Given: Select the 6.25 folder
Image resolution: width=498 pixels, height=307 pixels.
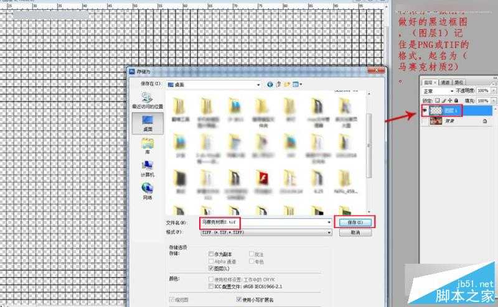Looking at the screenshot, I should [318, 181].
